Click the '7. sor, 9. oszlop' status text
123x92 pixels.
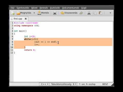point(87,84)
